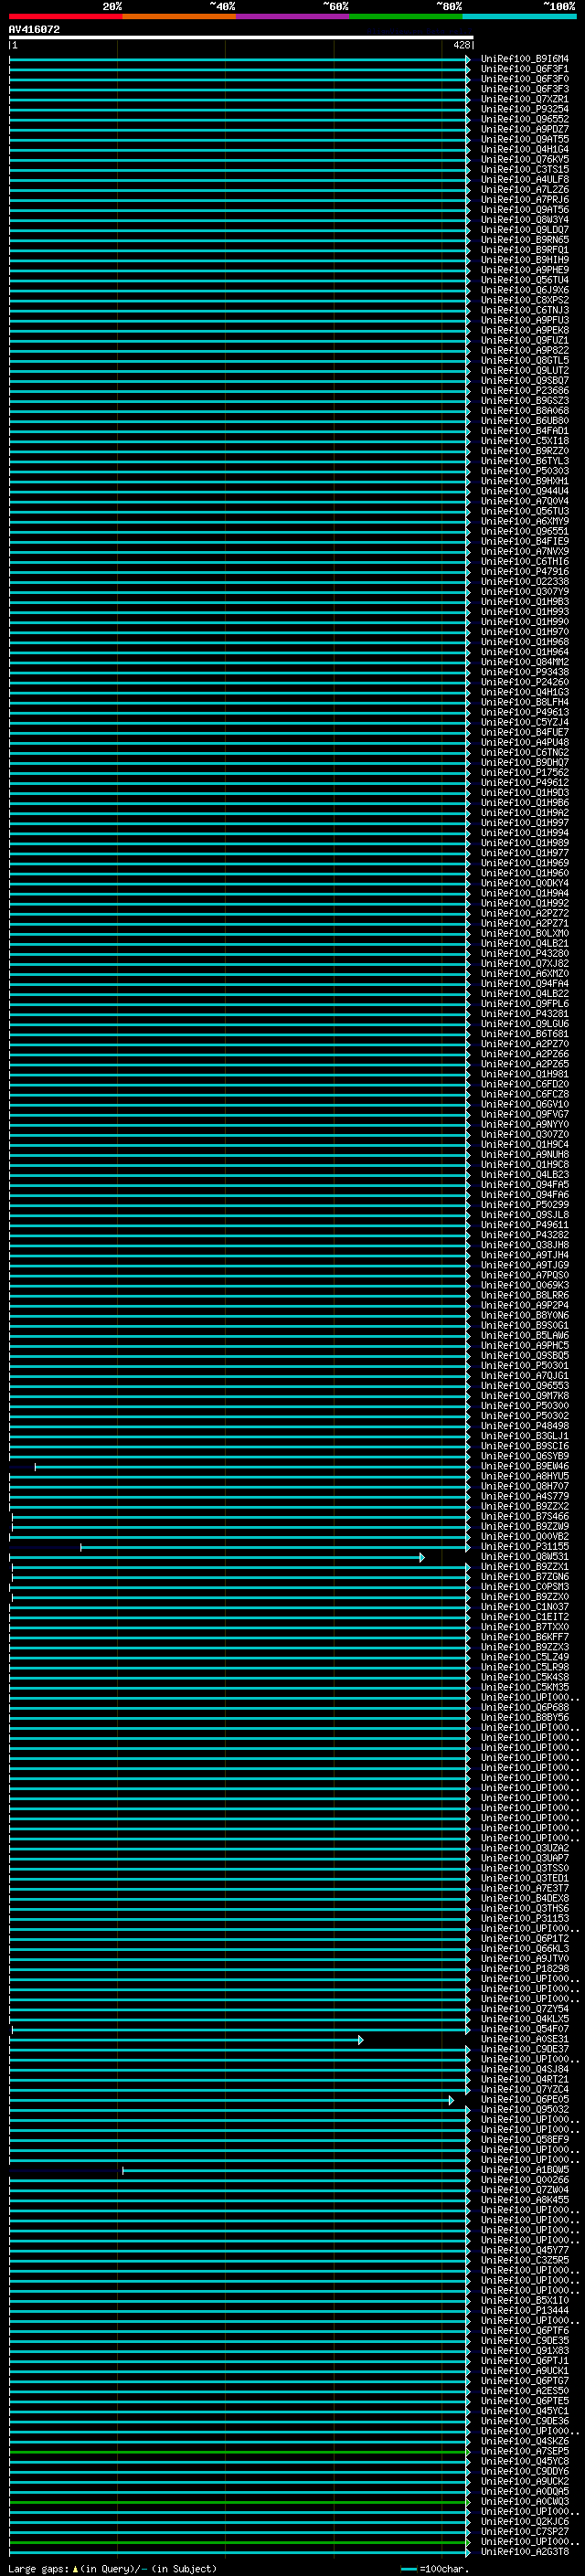The width and height of the screenshot is (585, 2576).
Task: Click the query end position 428
Action: pyautogui.click(x=461, y=45)
